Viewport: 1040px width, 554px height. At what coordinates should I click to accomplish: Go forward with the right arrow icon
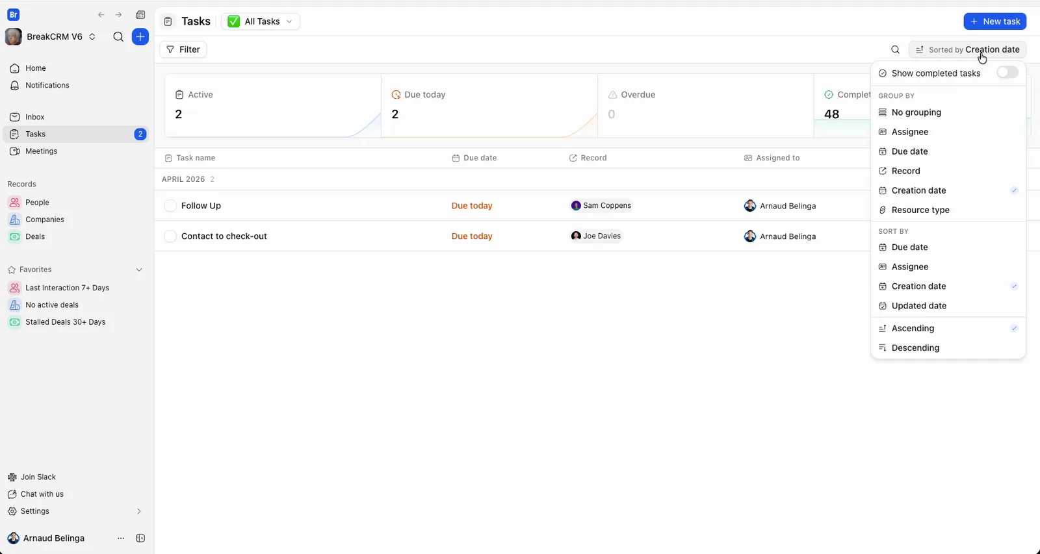[x=118, y=15]
